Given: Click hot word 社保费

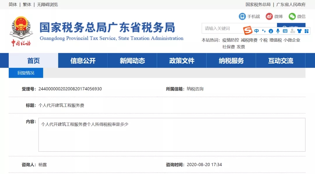Looking at the screenshot, I should 228,47.
